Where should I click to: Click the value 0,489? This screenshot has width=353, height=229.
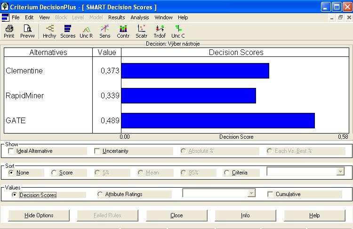[110, 120]
